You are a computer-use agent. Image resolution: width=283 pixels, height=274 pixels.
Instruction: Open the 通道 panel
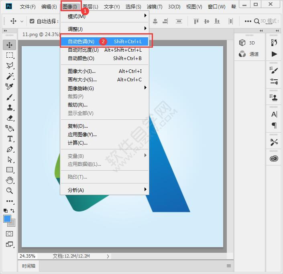(249, 54)
